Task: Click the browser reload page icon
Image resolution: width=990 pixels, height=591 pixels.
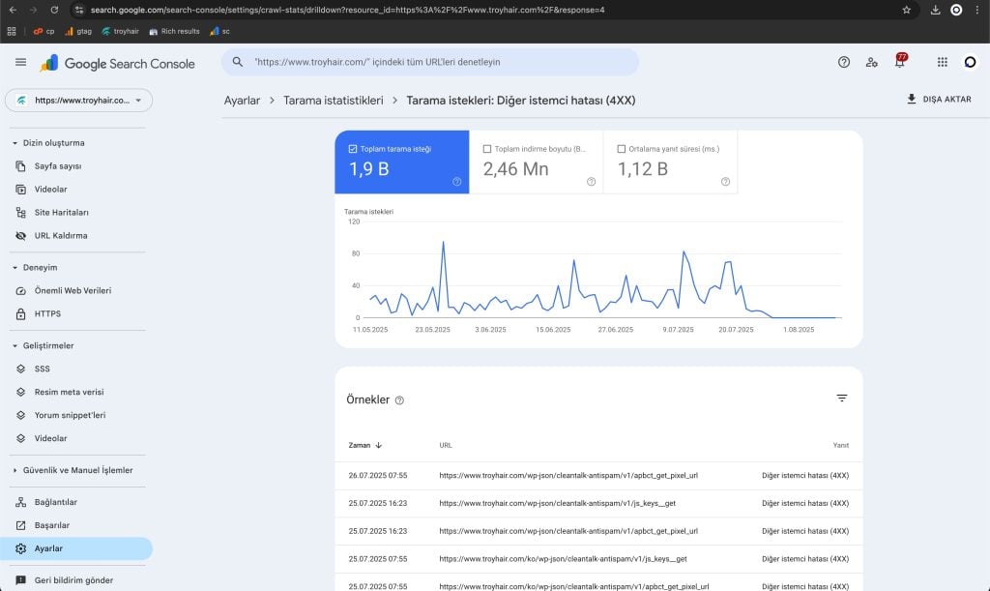Action: click(x=54, y=10)
